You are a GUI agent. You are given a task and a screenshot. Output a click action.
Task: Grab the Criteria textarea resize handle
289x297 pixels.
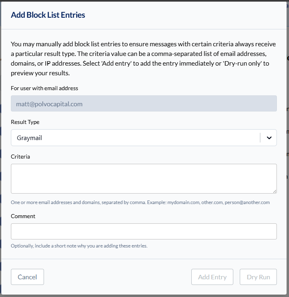click(x=274, y=191)
